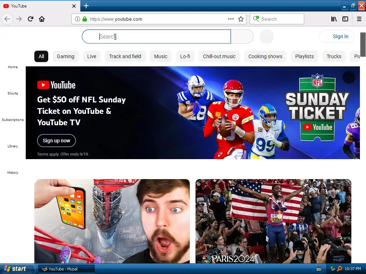Click the 10:37 PM taskbar clock
The height and width of the screenshot is (274, 366).
(353, 269)
